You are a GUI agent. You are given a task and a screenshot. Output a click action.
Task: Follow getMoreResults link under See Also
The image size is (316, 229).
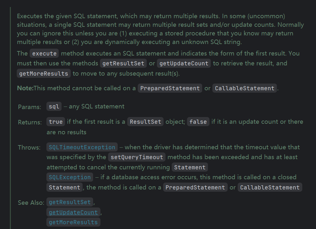pos(73,222)
